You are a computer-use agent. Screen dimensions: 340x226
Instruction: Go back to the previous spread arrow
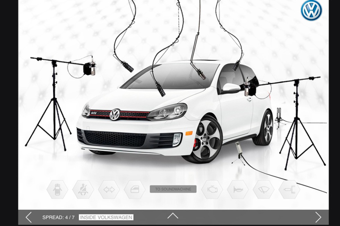[29, 217]
